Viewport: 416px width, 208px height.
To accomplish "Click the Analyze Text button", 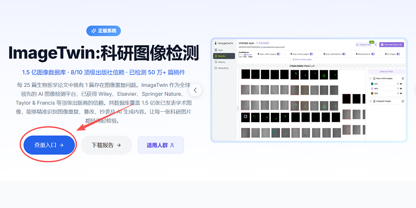I will (x=363, y=45).
